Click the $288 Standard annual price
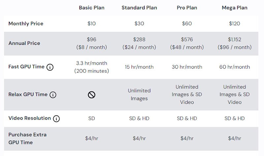Image resolution: width=264 pixels, height=156 pixels. (x=139, y=39)
